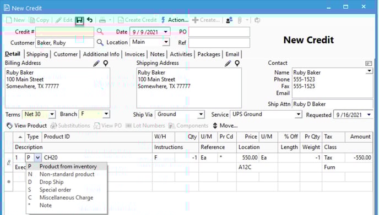Image resolution: width=379 pixels, height=215 pixels.
Task: Click the Price cell showing 550.00
Action: (248, 158)
